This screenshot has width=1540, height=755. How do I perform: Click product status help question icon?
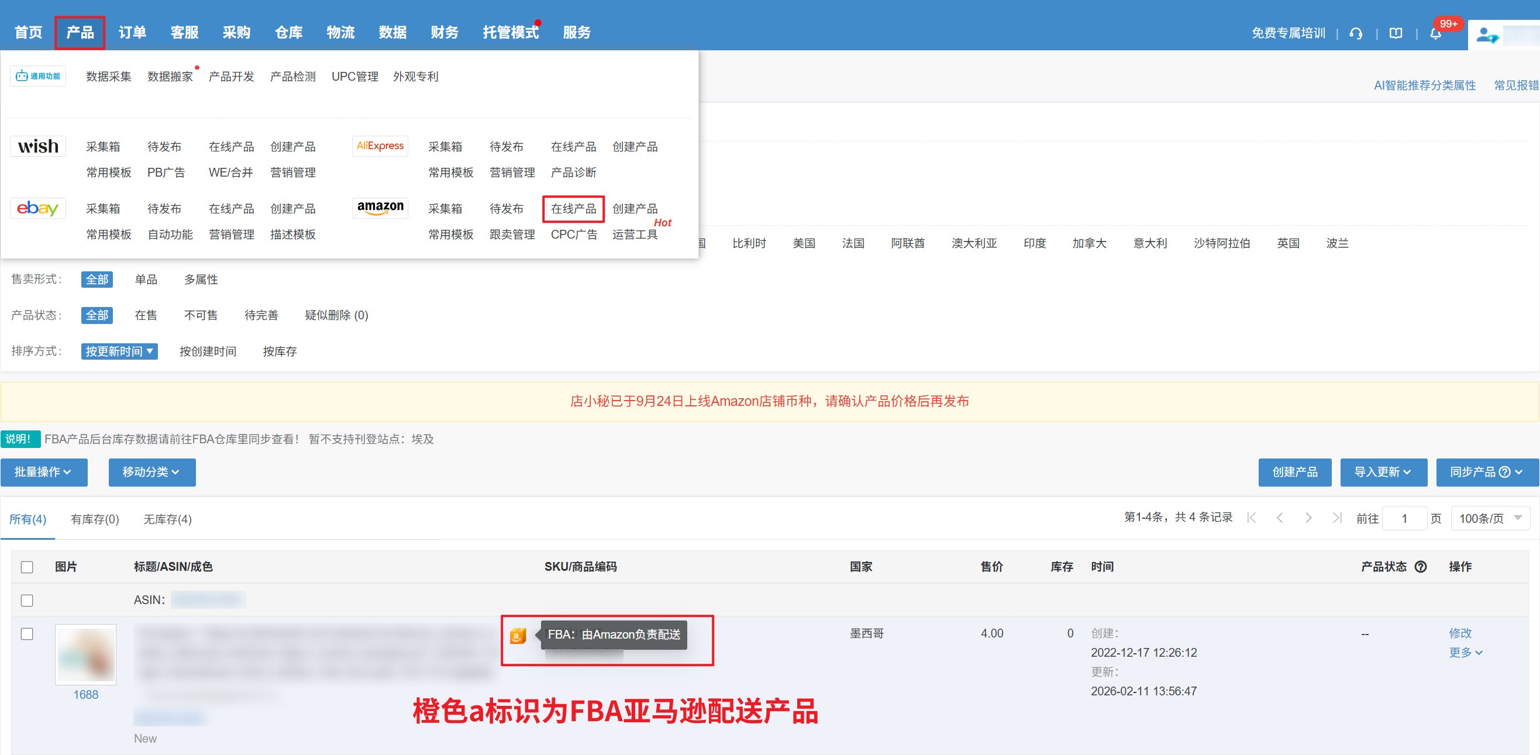(1421, 567)
